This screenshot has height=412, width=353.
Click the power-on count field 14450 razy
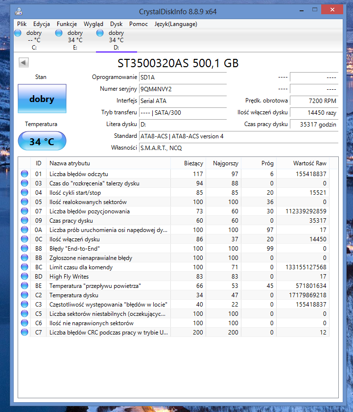click(x=314, y=113)
